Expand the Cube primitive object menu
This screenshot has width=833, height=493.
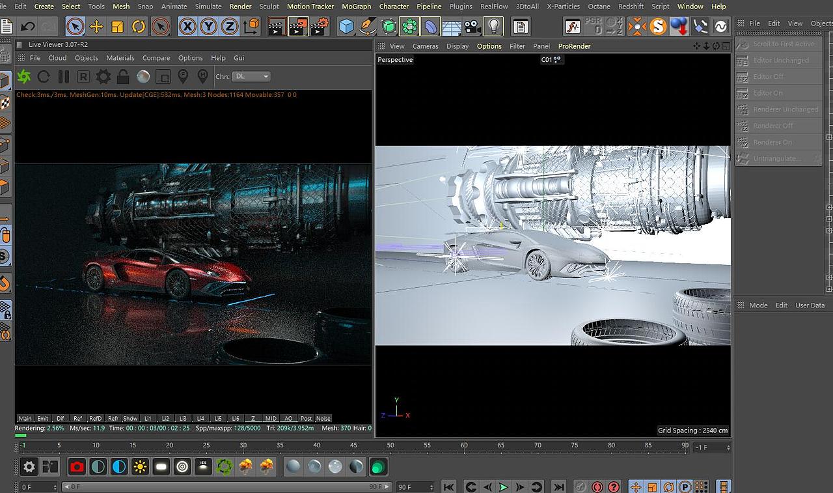click(346, 27)
